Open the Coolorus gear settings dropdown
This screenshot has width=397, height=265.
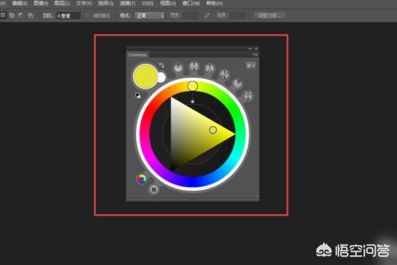pyautogui.click(x=251, y=66)
